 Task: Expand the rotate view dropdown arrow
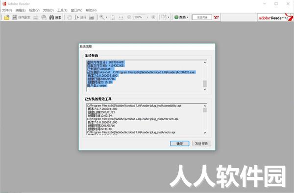click(169, 17)
